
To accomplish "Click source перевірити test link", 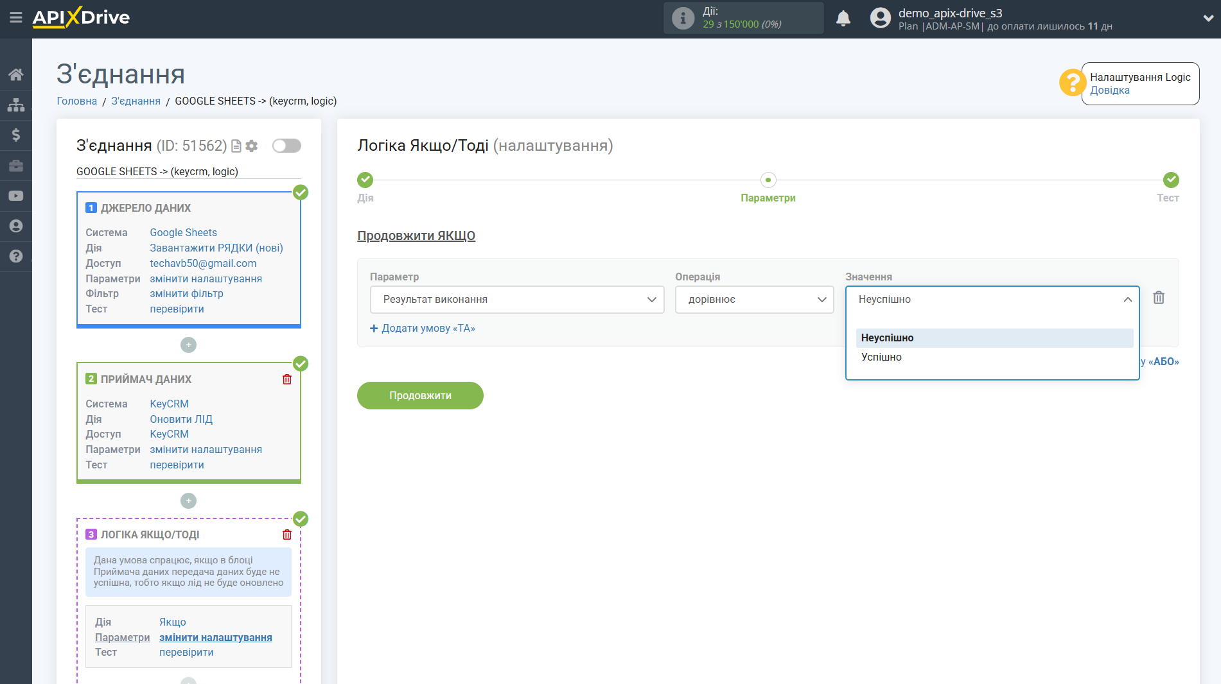I will tap(177, 309).
